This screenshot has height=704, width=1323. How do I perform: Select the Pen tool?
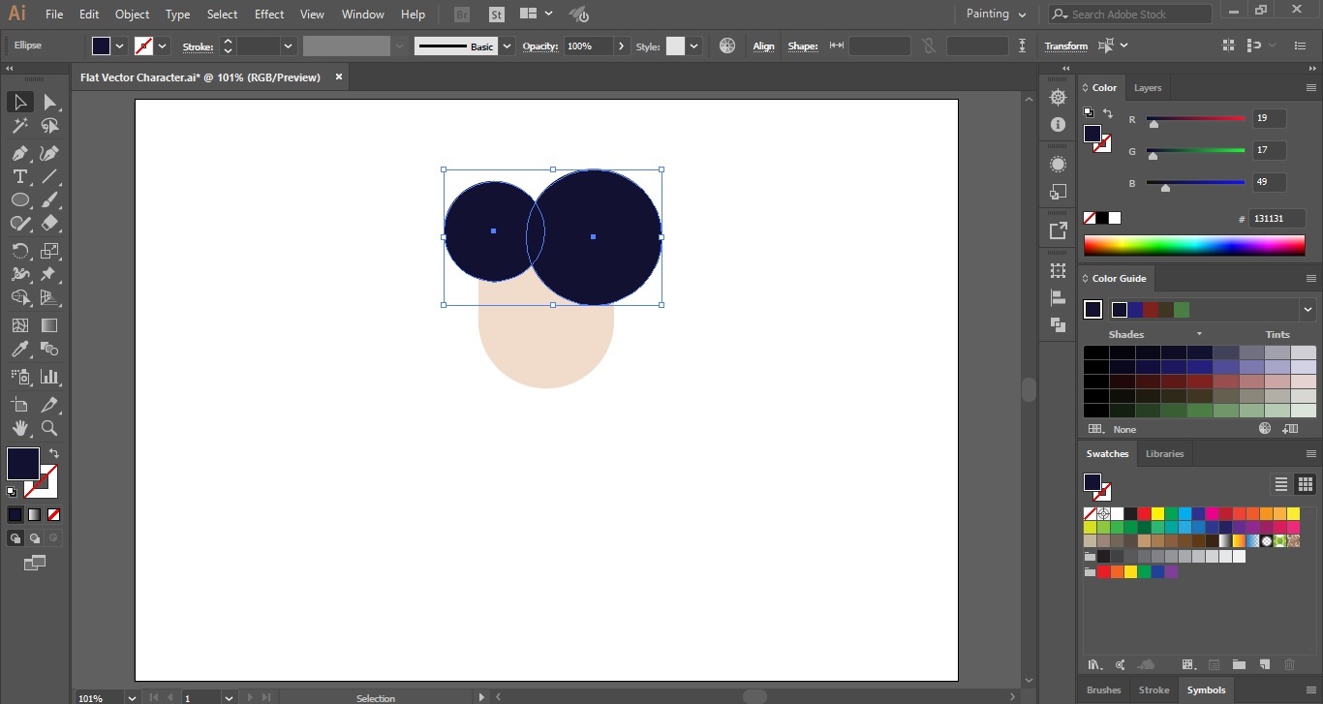[x=19, y=153]
